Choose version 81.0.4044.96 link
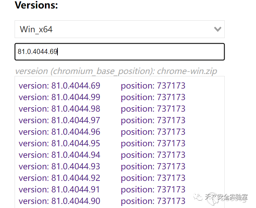Image resolution: width=256 pixels, height=208 pixels. (59, 132)
